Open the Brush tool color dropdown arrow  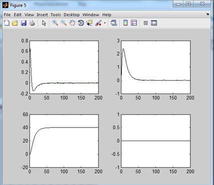tap(105, 23)
